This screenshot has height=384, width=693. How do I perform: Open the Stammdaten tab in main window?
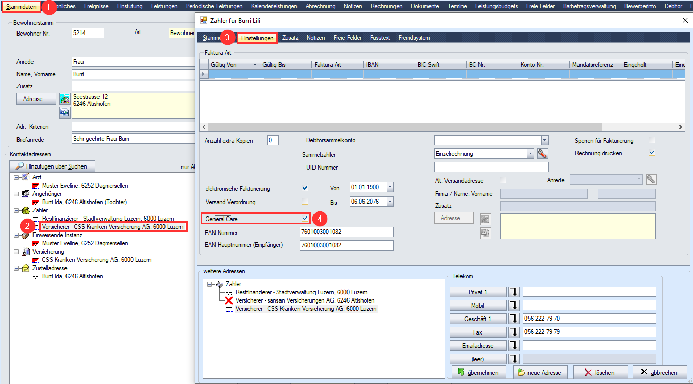(21, 6)
